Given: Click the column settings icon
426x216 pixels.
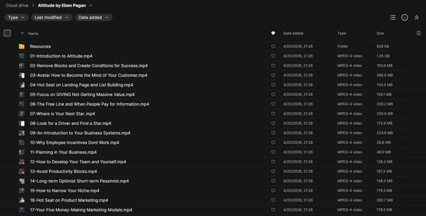Looking at the screenshot, I should click(419, 33).
